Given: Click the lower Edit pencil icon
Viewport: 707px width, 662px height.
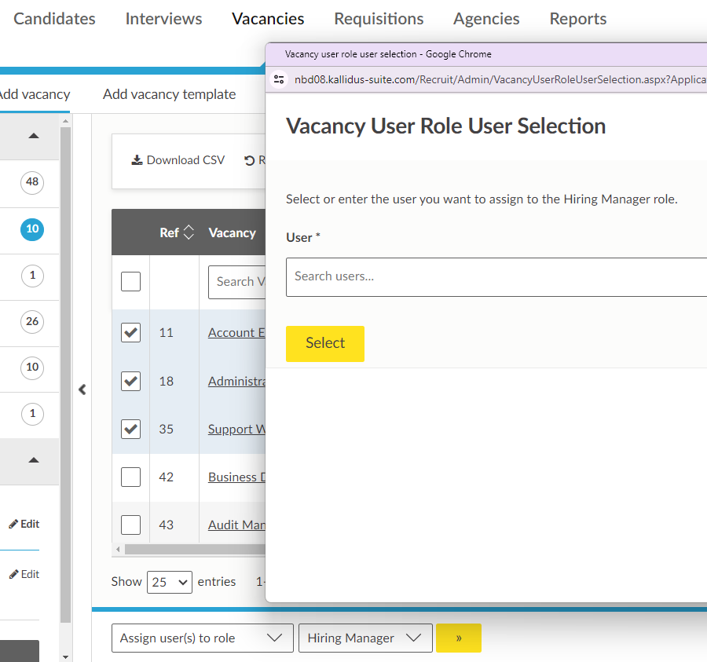Looking at the screenshot, I should tap(13, 574).
